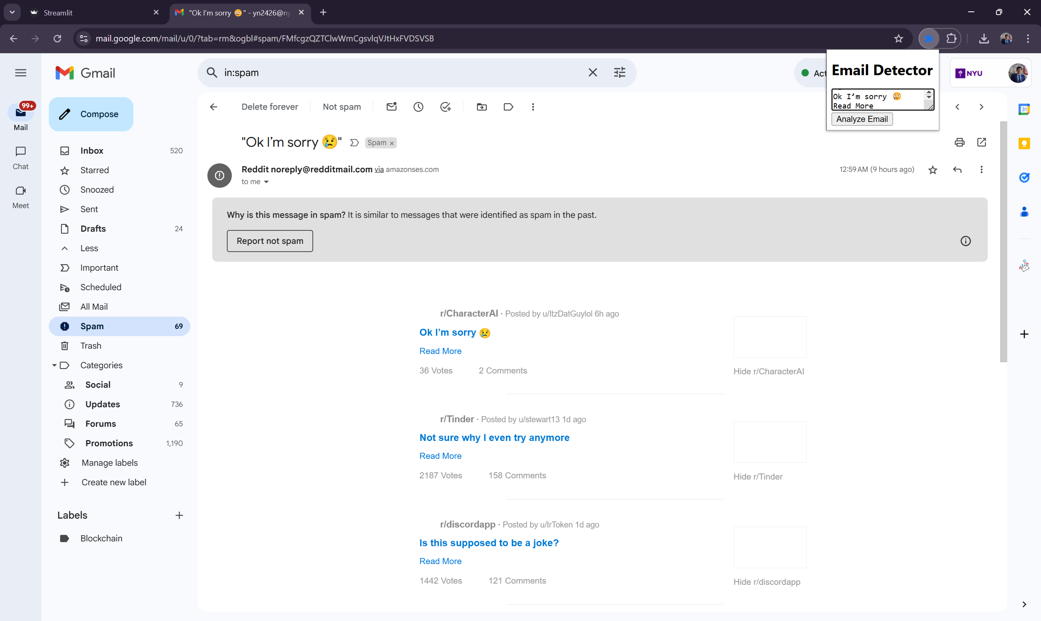Collapse the Categories tree in sidebar
Image resolution: width=1041 pixels, height=621 pixels.
click(54, 365)
